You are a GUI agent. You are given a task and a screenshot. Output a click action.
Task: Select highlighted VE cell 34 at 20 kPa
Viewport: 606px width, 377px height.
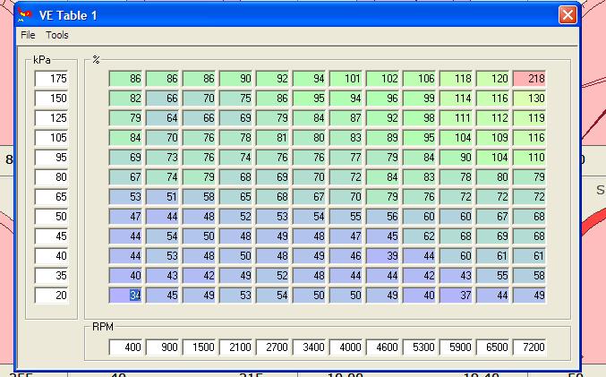(125, 296)
